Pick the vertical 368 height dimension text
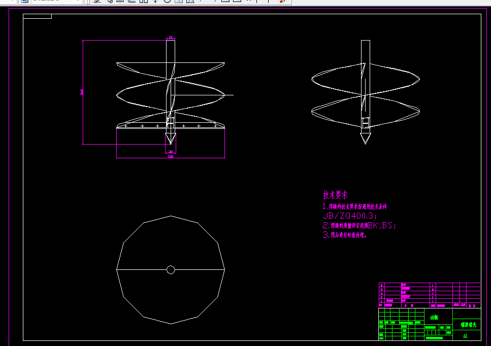The height and width of the screenshot is (346, 491). point(82,92)
